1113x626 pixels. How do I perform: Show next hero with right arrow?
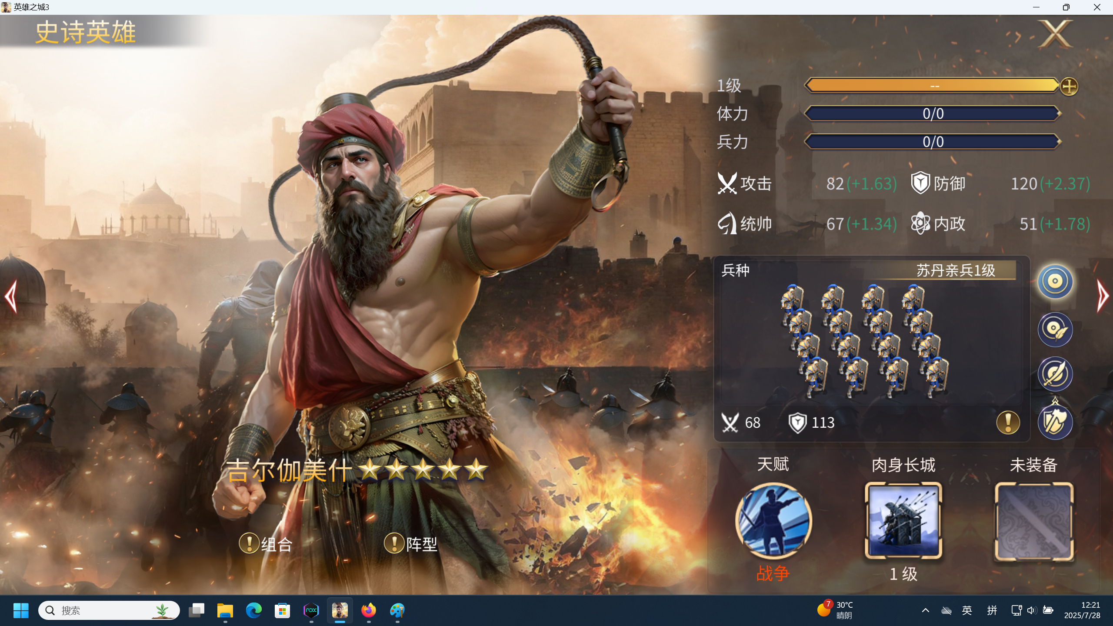click(1102, 296)
